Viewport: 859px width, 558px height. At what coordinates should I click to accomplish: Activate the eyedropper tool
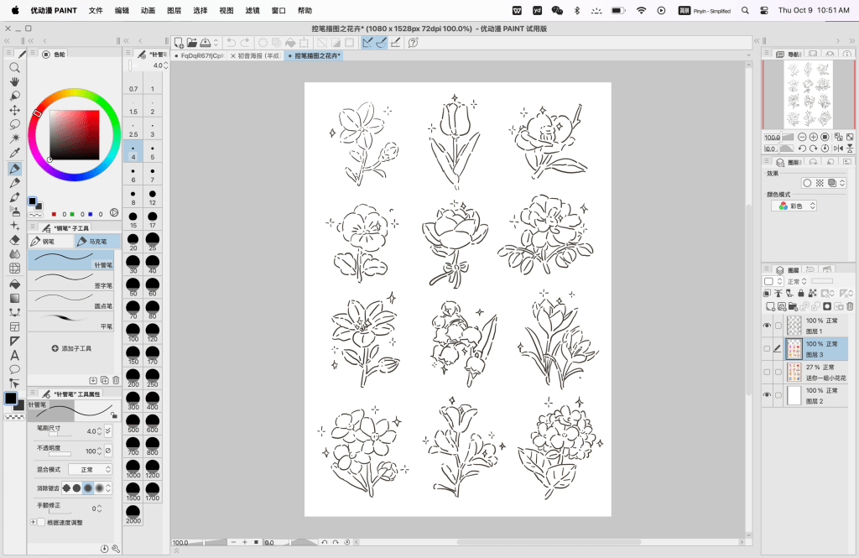coord(14,153)
